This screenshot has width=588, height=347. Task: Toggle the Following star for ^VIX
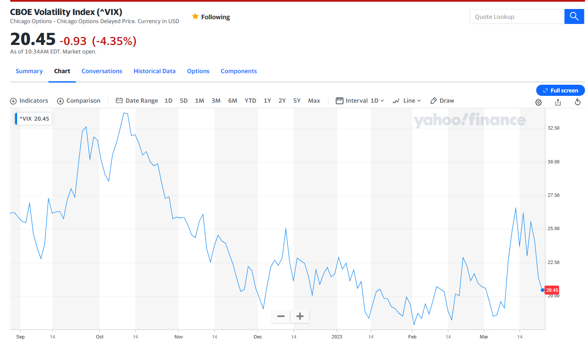click(x=195, y=17)
